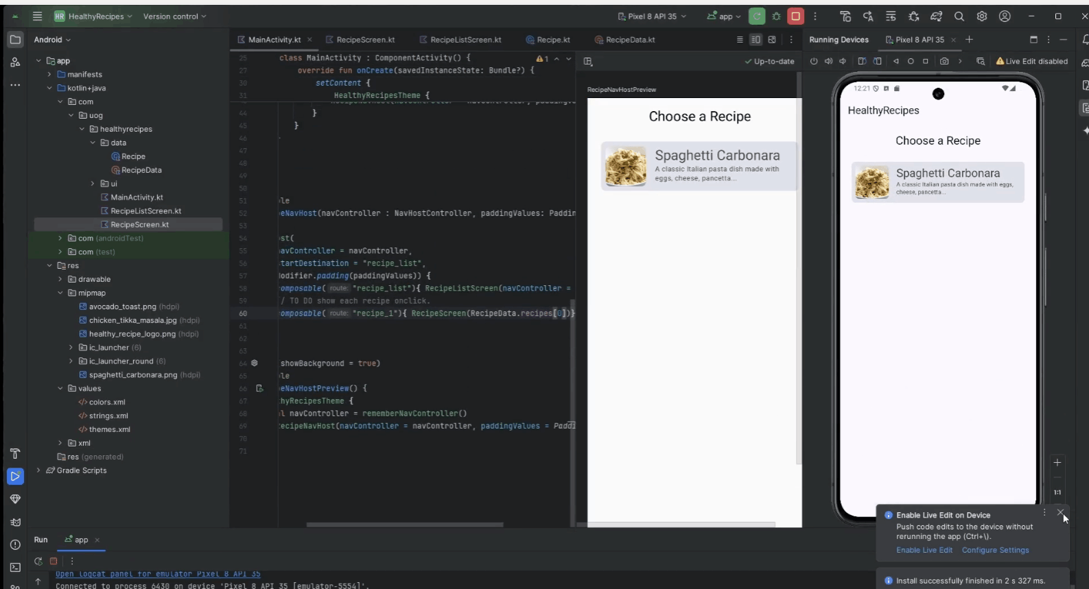
Task: Collapse the values folder
Action: point(60,389)
